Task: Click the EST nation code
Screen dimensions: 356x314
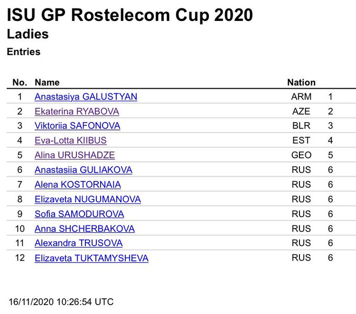Action: pyautogui.click(x=301, y=140)
